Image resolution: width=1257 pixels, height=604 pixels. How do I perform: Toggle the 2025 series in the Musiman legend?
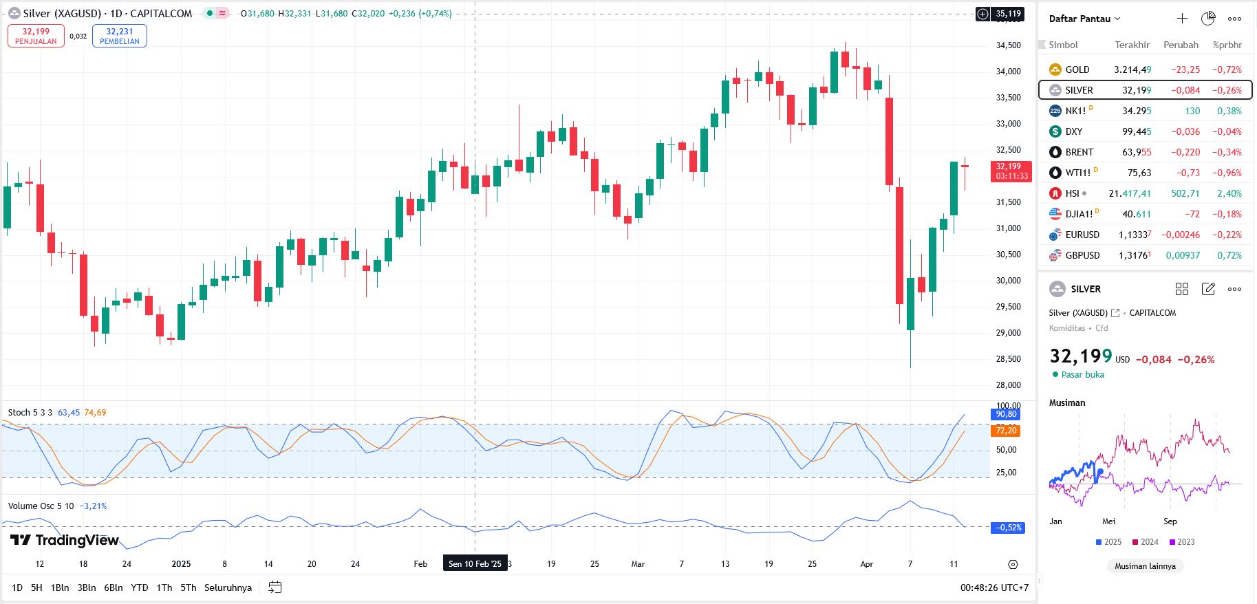[x=1108, y=542]
